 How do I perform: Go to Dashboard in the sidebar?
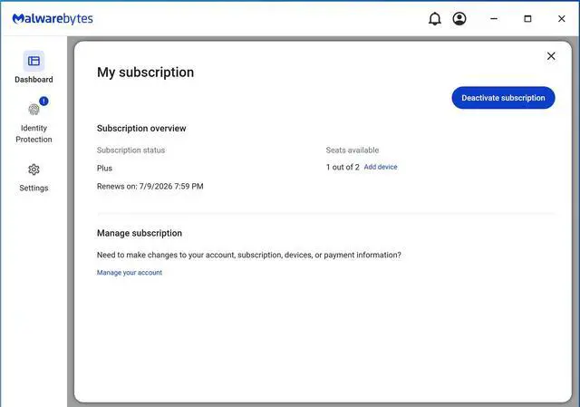(x=34, y=67)
